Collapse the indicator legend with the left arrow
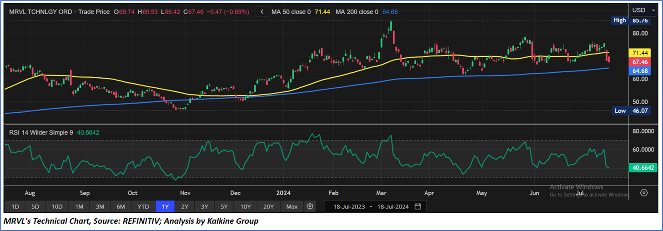663x231 pixels. pos(261,12)
